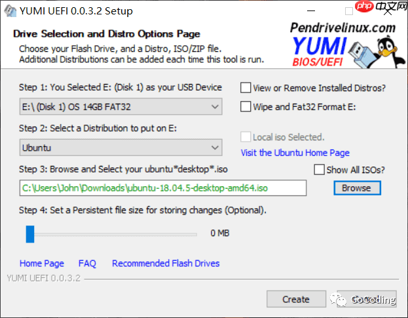Minimize the YUMI Setup window
408x318 pixels.
(311, 11)
